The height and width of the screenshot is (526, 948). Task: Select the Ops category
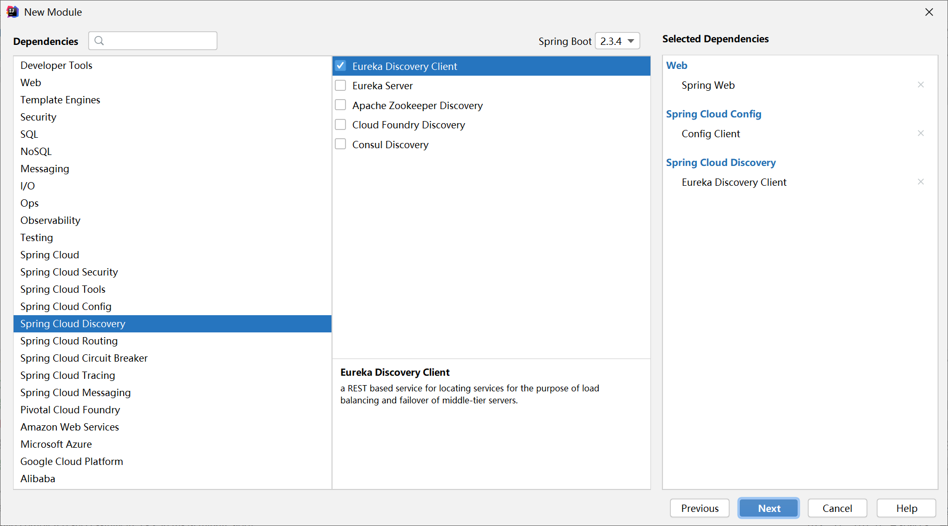click(172, 203)
